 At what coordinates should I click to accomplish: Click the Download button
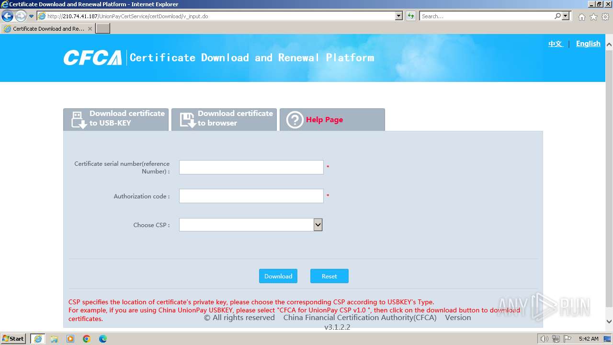(x=278, y=276)
